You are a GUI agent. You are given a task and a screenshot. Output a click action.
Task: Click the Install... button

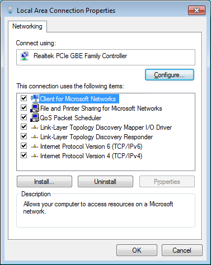click(x=44, y=182)
